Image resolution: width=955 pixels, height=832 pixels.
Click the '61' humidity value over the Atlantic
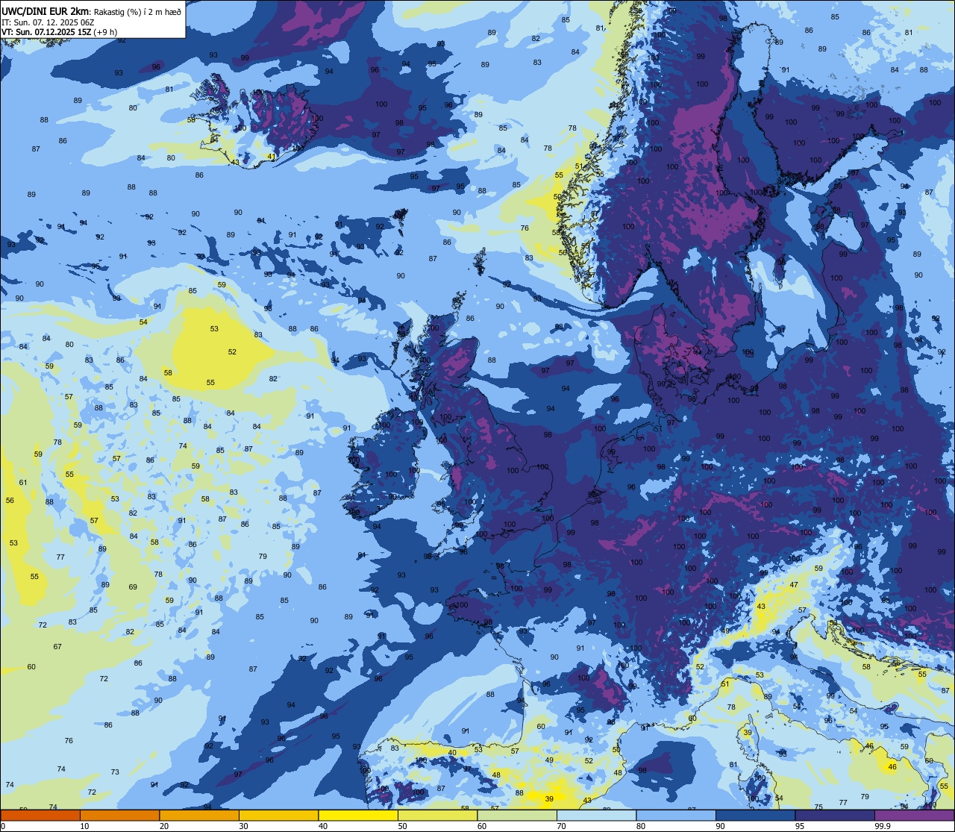pos(23,482)
